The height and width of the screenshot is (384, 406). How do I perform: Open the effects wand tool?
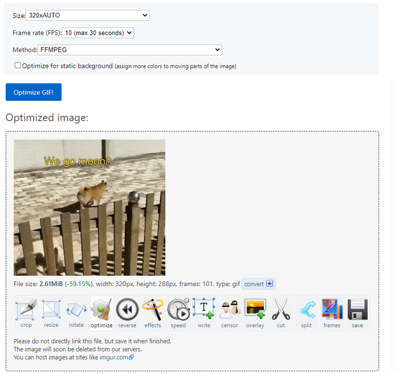tap(153, 313)
